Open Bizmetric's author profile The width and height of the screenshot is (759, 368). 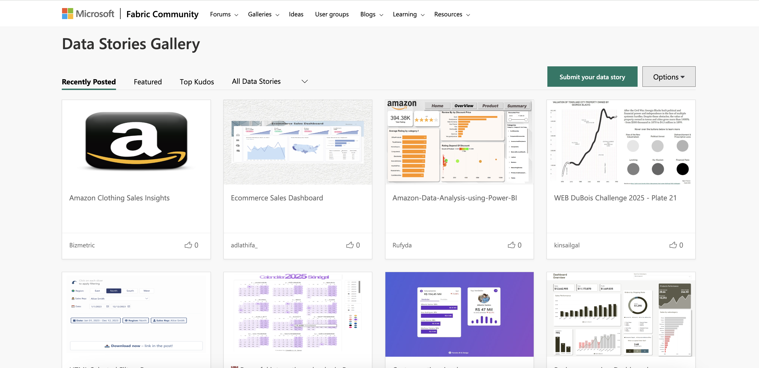pyautogui.click(x=82, y=245)
